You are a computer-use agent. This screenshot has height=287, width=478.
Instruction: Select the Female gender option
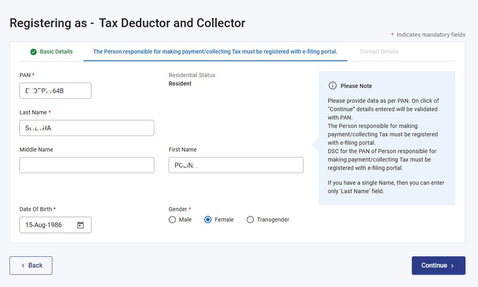(x=207, y=219)
